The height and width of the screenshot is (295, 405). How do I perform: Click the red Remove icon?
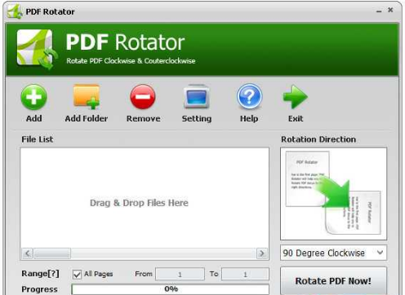click(143, 97)
